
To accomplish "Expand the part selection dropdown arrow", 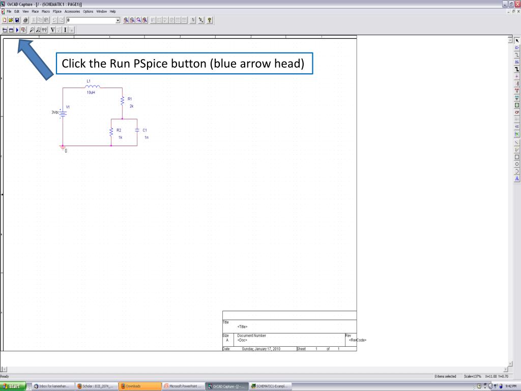I will pyautogui.click(x=118, y=20).
